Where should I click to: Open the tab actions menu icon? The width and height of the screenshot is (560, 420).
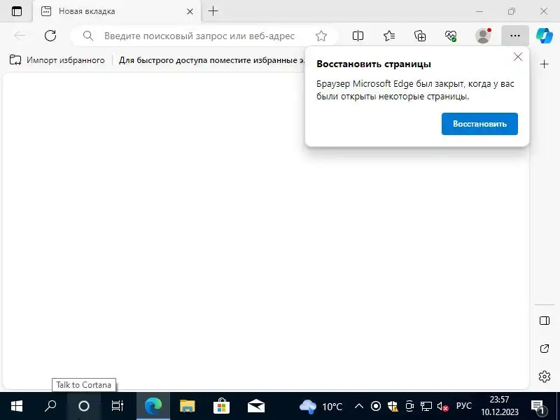tap(16, 11)
